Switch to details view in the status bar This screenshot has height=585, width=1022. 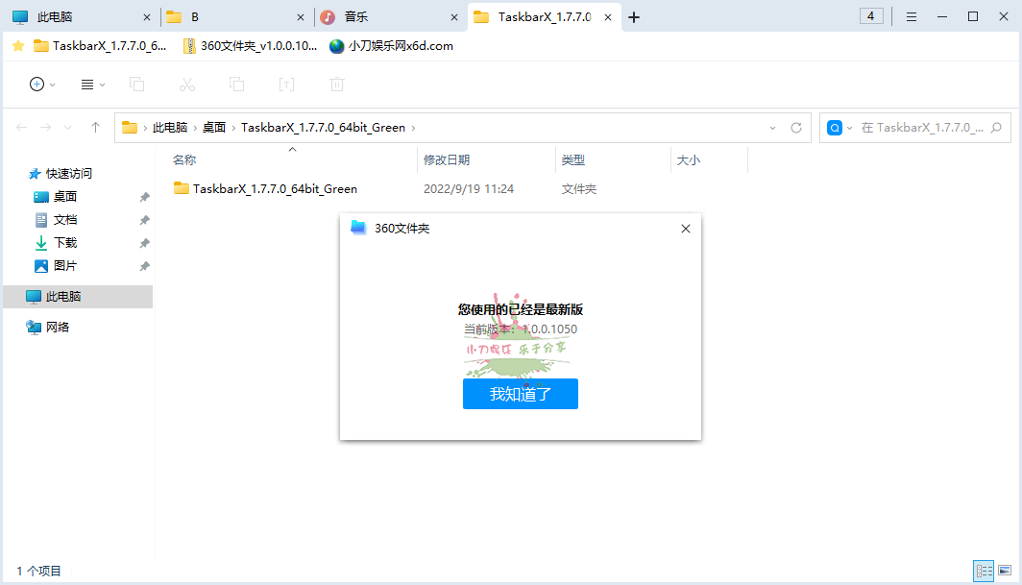(x=983, y=570)
